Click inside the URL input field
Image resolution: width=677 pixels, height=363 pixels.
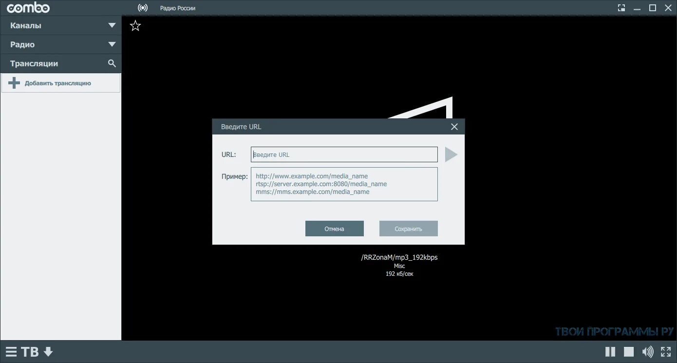[x=344, y=154]
